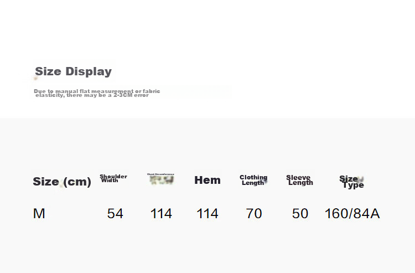Click the "Size (cm)" column header
Image resolution: width=415 pixels, height=273 pixels.
click(62, 182)
